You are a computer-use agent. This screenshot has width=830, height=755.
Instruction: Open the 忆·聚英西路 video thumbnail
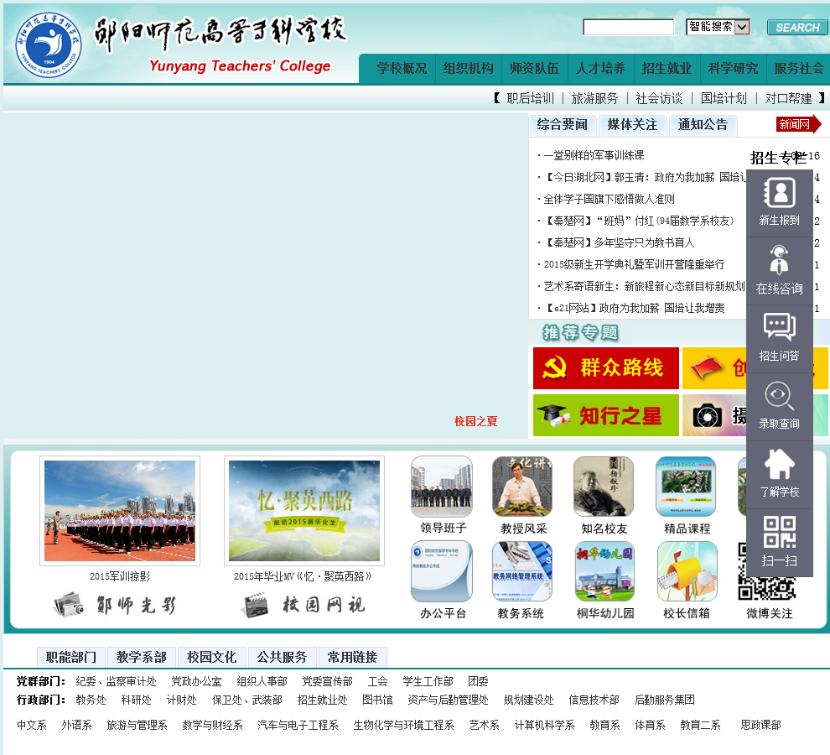(303, 511)
